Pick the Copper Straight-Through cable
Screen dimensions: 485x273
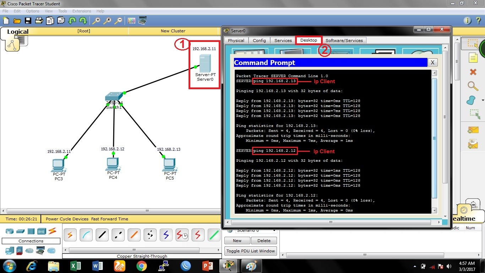(102, 235)
